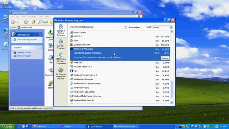This screenshot has height=129, width=229.
Task: Click the Control Panel address field
Action: point(35,28)
